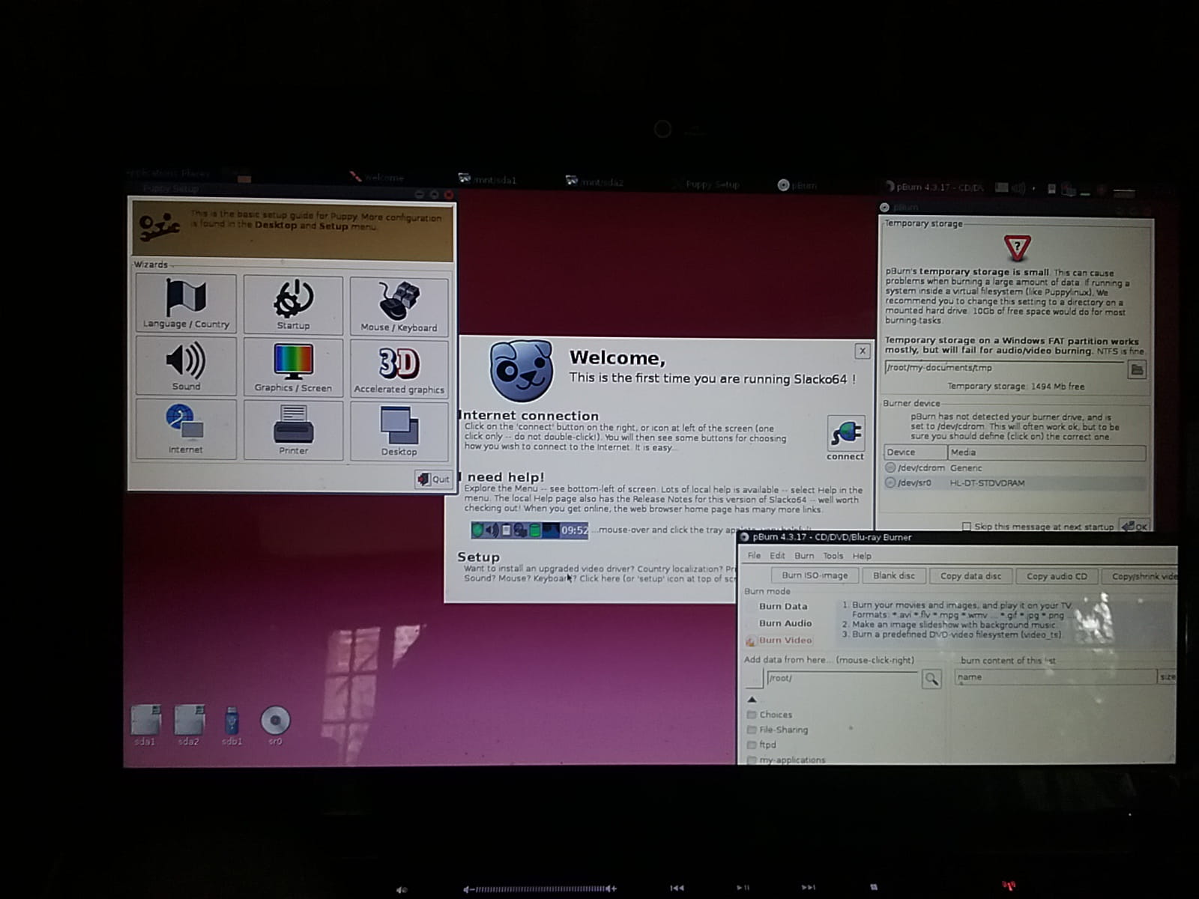The width and height of the screenshot is (1199, 899).
Task: Click the /root/ path field in pBurn
Action: 841,678
